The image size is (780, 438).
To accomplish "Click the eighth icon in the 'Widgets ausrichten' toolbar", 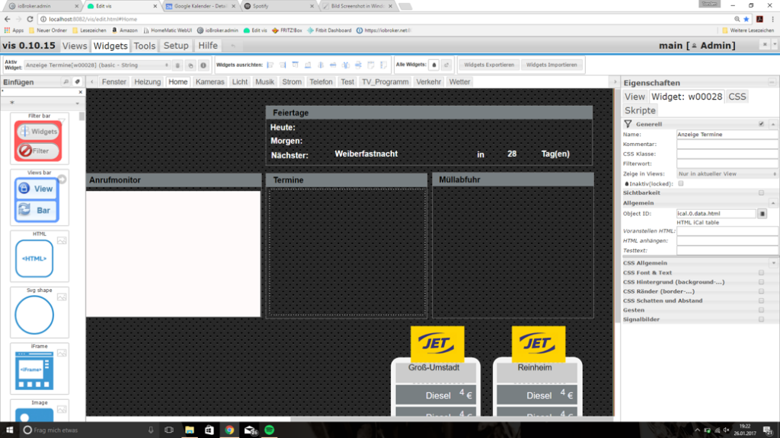I will pyautogui.click(x=358, y=65).
